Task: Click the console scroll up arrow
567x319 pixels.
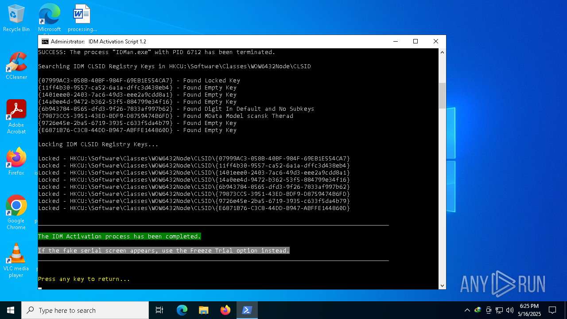Action: tap(442, 52)
